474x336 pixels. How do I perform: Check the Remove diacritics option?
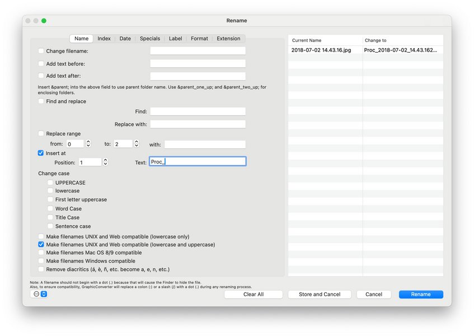[x=41, y=269]
